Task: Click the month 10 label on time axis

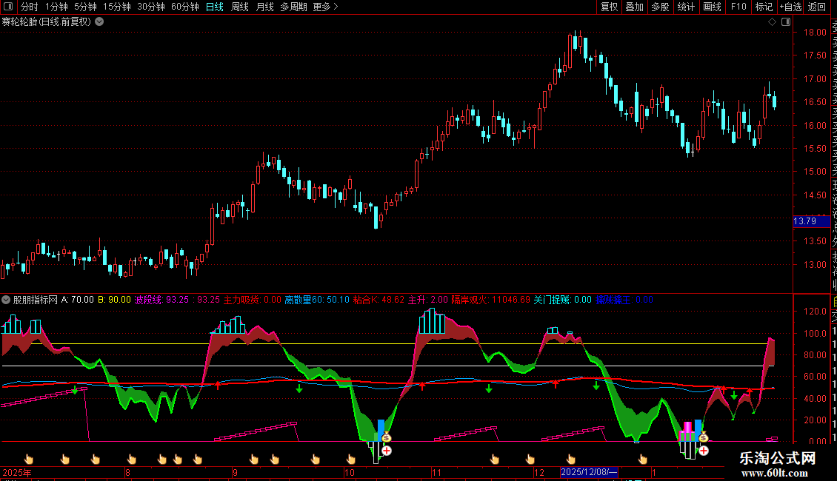Action: pyautogui.click(x=349, y=472)
